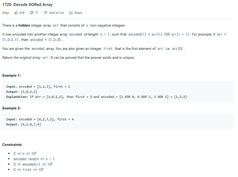The image size is (238, 177).
Task: Click the inline code encoded.length == n - 1
Action: 35,159
